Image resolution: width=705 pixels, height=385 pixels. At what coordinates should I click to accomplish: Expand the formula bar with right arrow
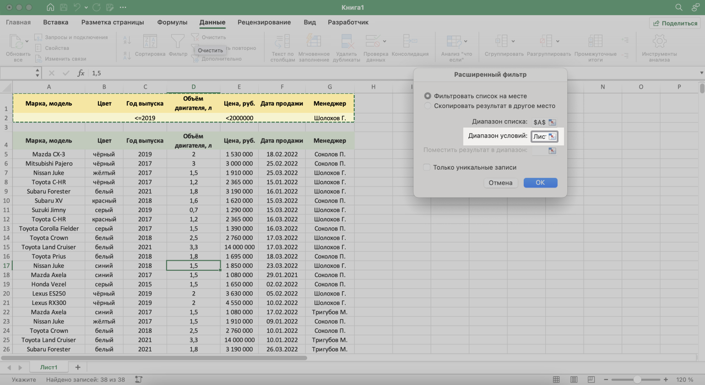[x=701, y=73]
